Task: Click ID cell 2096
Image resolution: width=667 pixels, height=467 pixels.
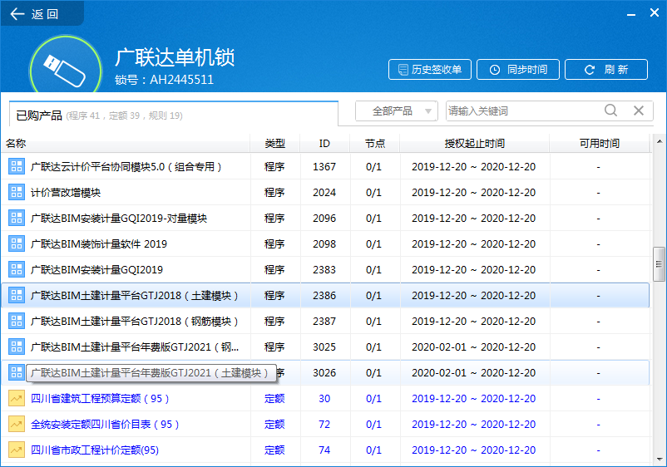Action: coord(324,218)
